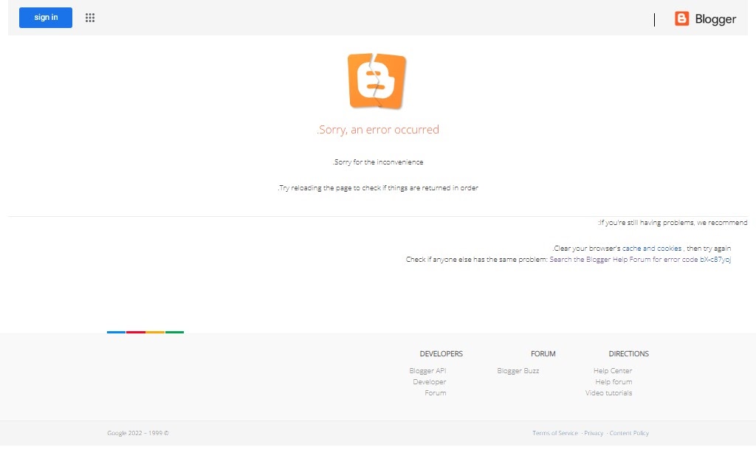
Task: Open the Developer footer link
Action: pyautogui.click(x=430, y=382)
